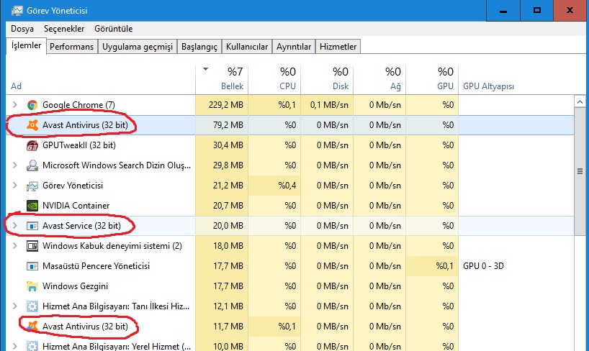
Task: Switch to the Başlangıç tab
Action: (x=199, y=47)
